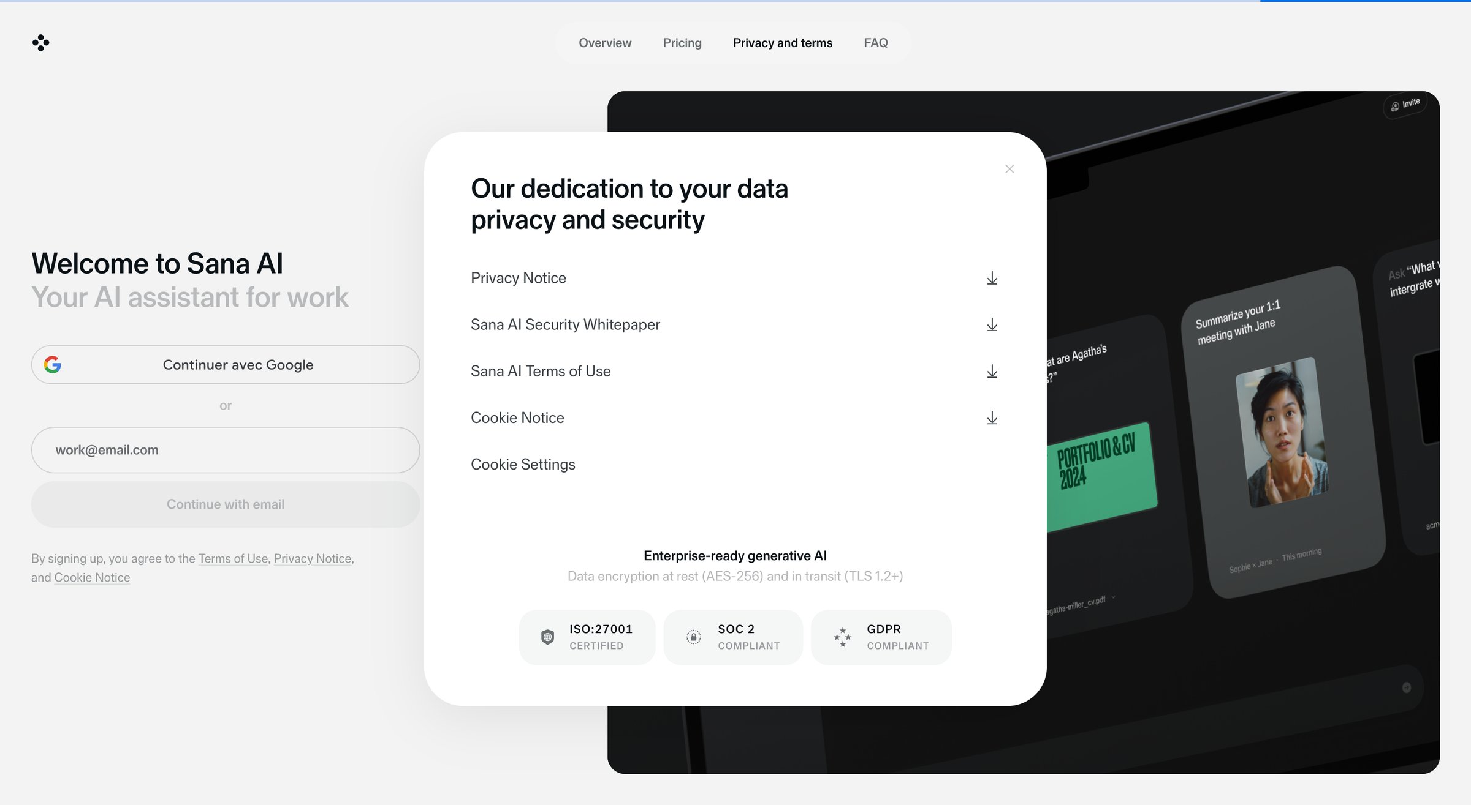Go to the FAQ tab
1471x805 pixels.
(x=876, y=43)
